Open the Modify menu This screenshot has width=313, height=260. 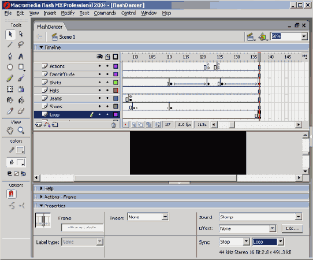coord(68,13)
